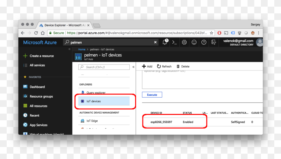Viewport: 281px width, 159px height.
Task: Open the help question mark icon
Action: (204, 42)
